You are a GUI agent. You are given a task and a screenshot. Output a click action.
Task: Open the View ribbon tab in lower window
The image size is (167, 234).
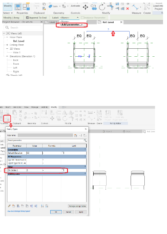click(x=26, y=107)
